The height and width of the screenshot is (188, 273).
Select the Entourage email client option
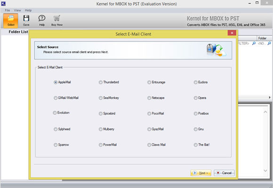[149, 82]
